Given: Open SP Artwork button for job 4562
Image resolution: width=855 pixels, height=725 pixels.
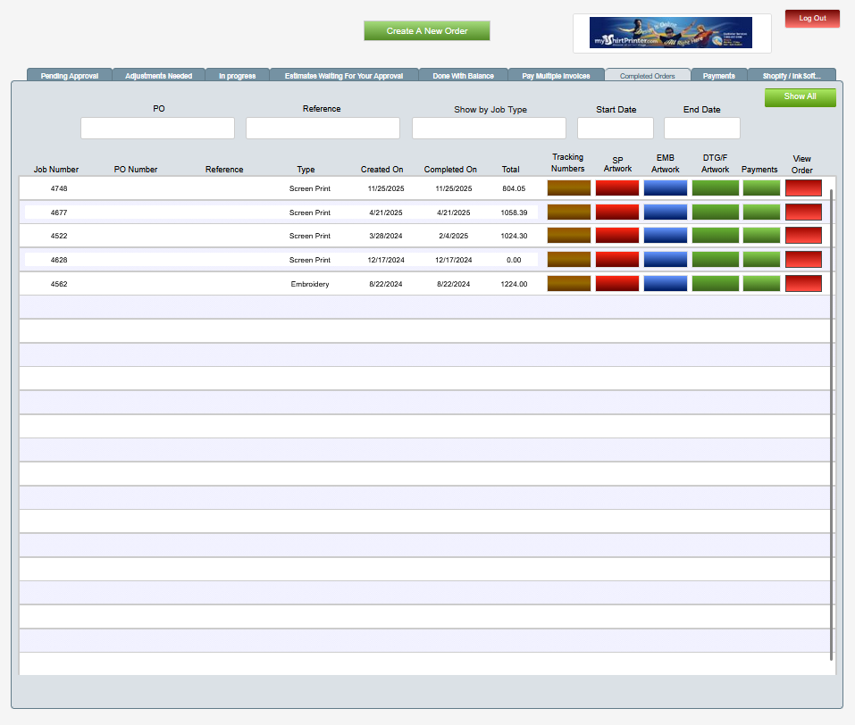Looking at the screenshot, I should point(617,283).
